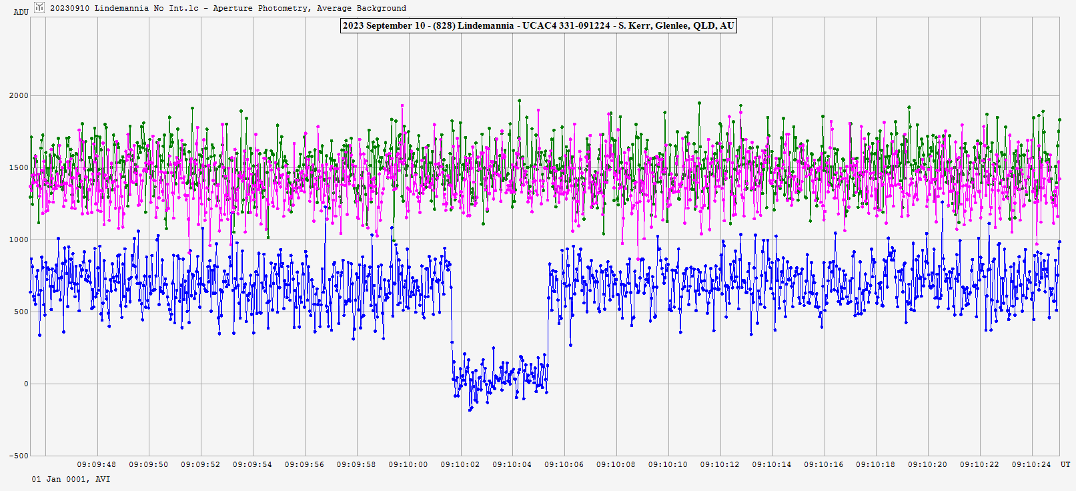
Task: Click the 2000 y-axis value
Action: click(19, 95)
